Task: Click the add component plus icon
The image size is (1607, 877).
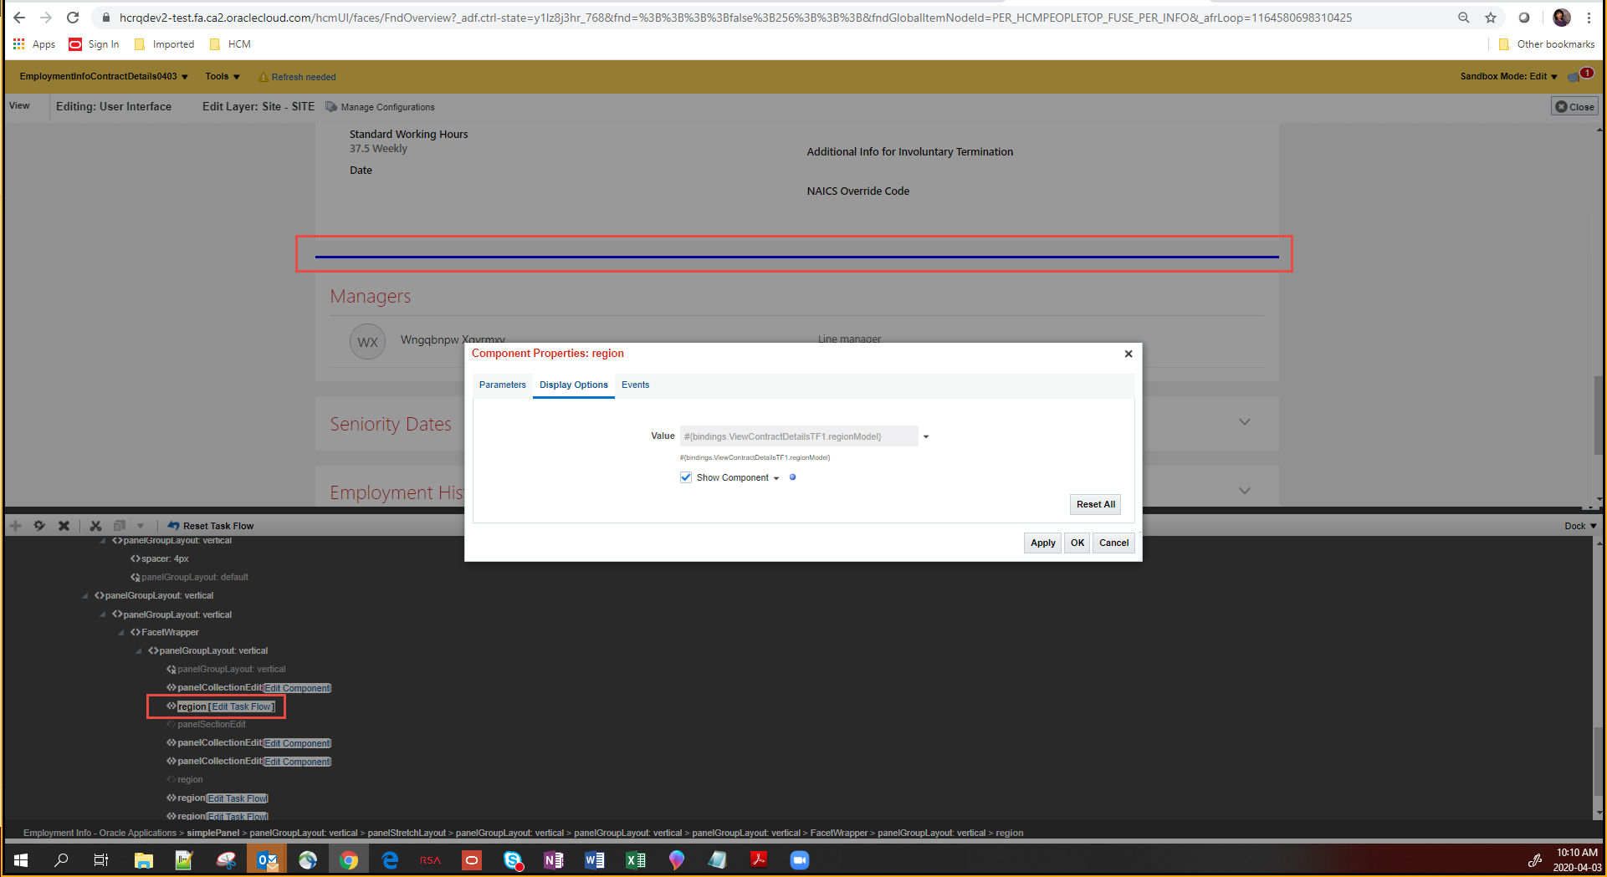Action: (16, 526)
